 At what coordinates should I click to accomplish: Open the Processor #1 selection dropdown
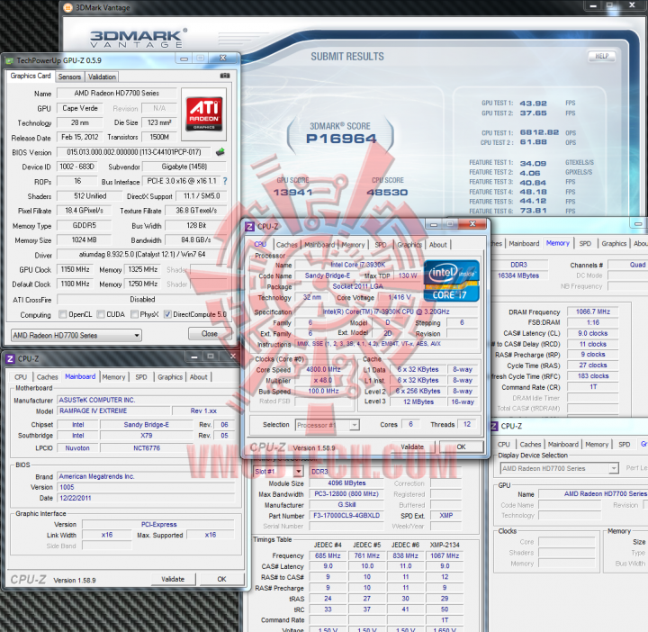[328, 425]
